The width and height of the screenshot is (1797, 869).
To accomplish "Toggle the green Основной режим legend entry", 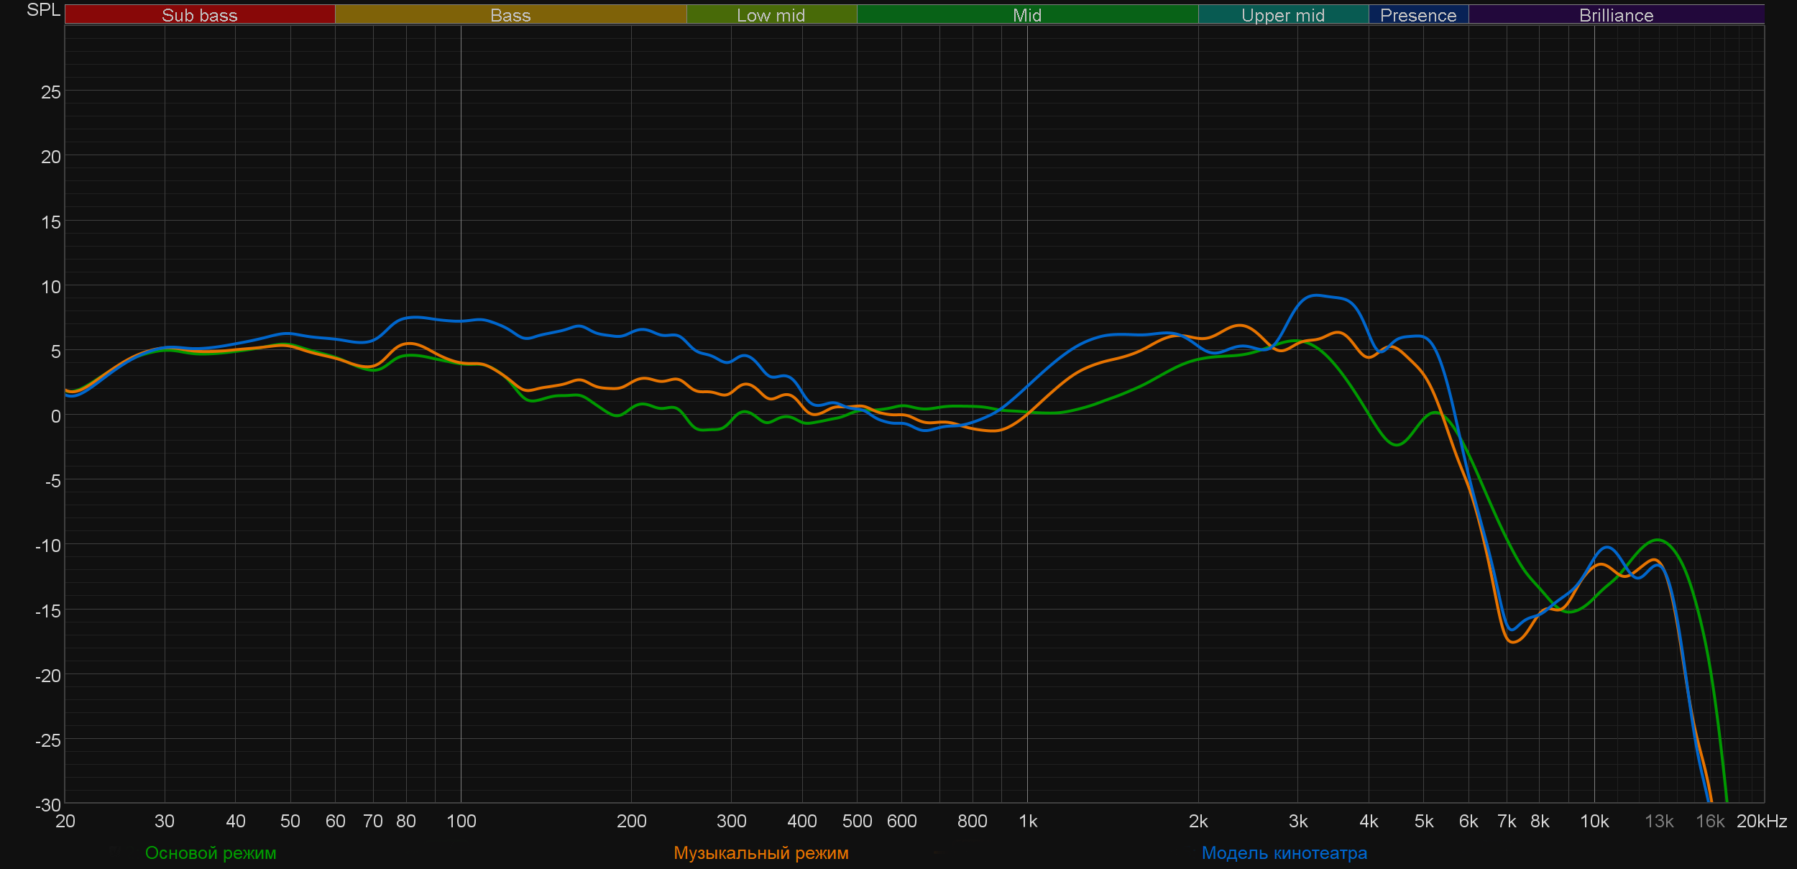I will point(211,853).
